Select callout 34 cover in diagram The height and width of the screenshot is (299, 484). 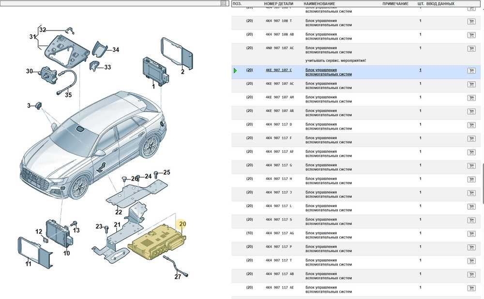point(116,50)
